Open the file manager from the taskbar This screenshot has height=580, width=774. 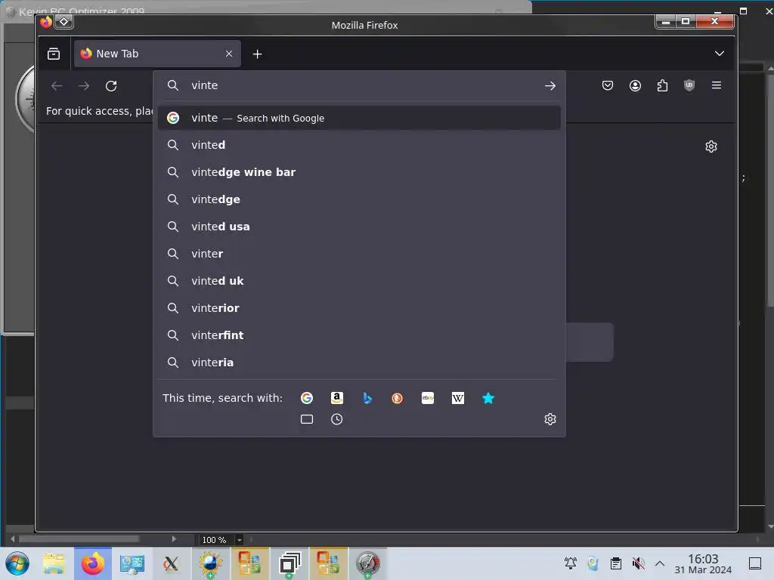pos(54,563)
